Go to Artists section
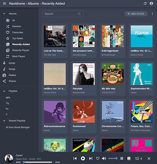 pyautogui.click(x=12, y=63)
